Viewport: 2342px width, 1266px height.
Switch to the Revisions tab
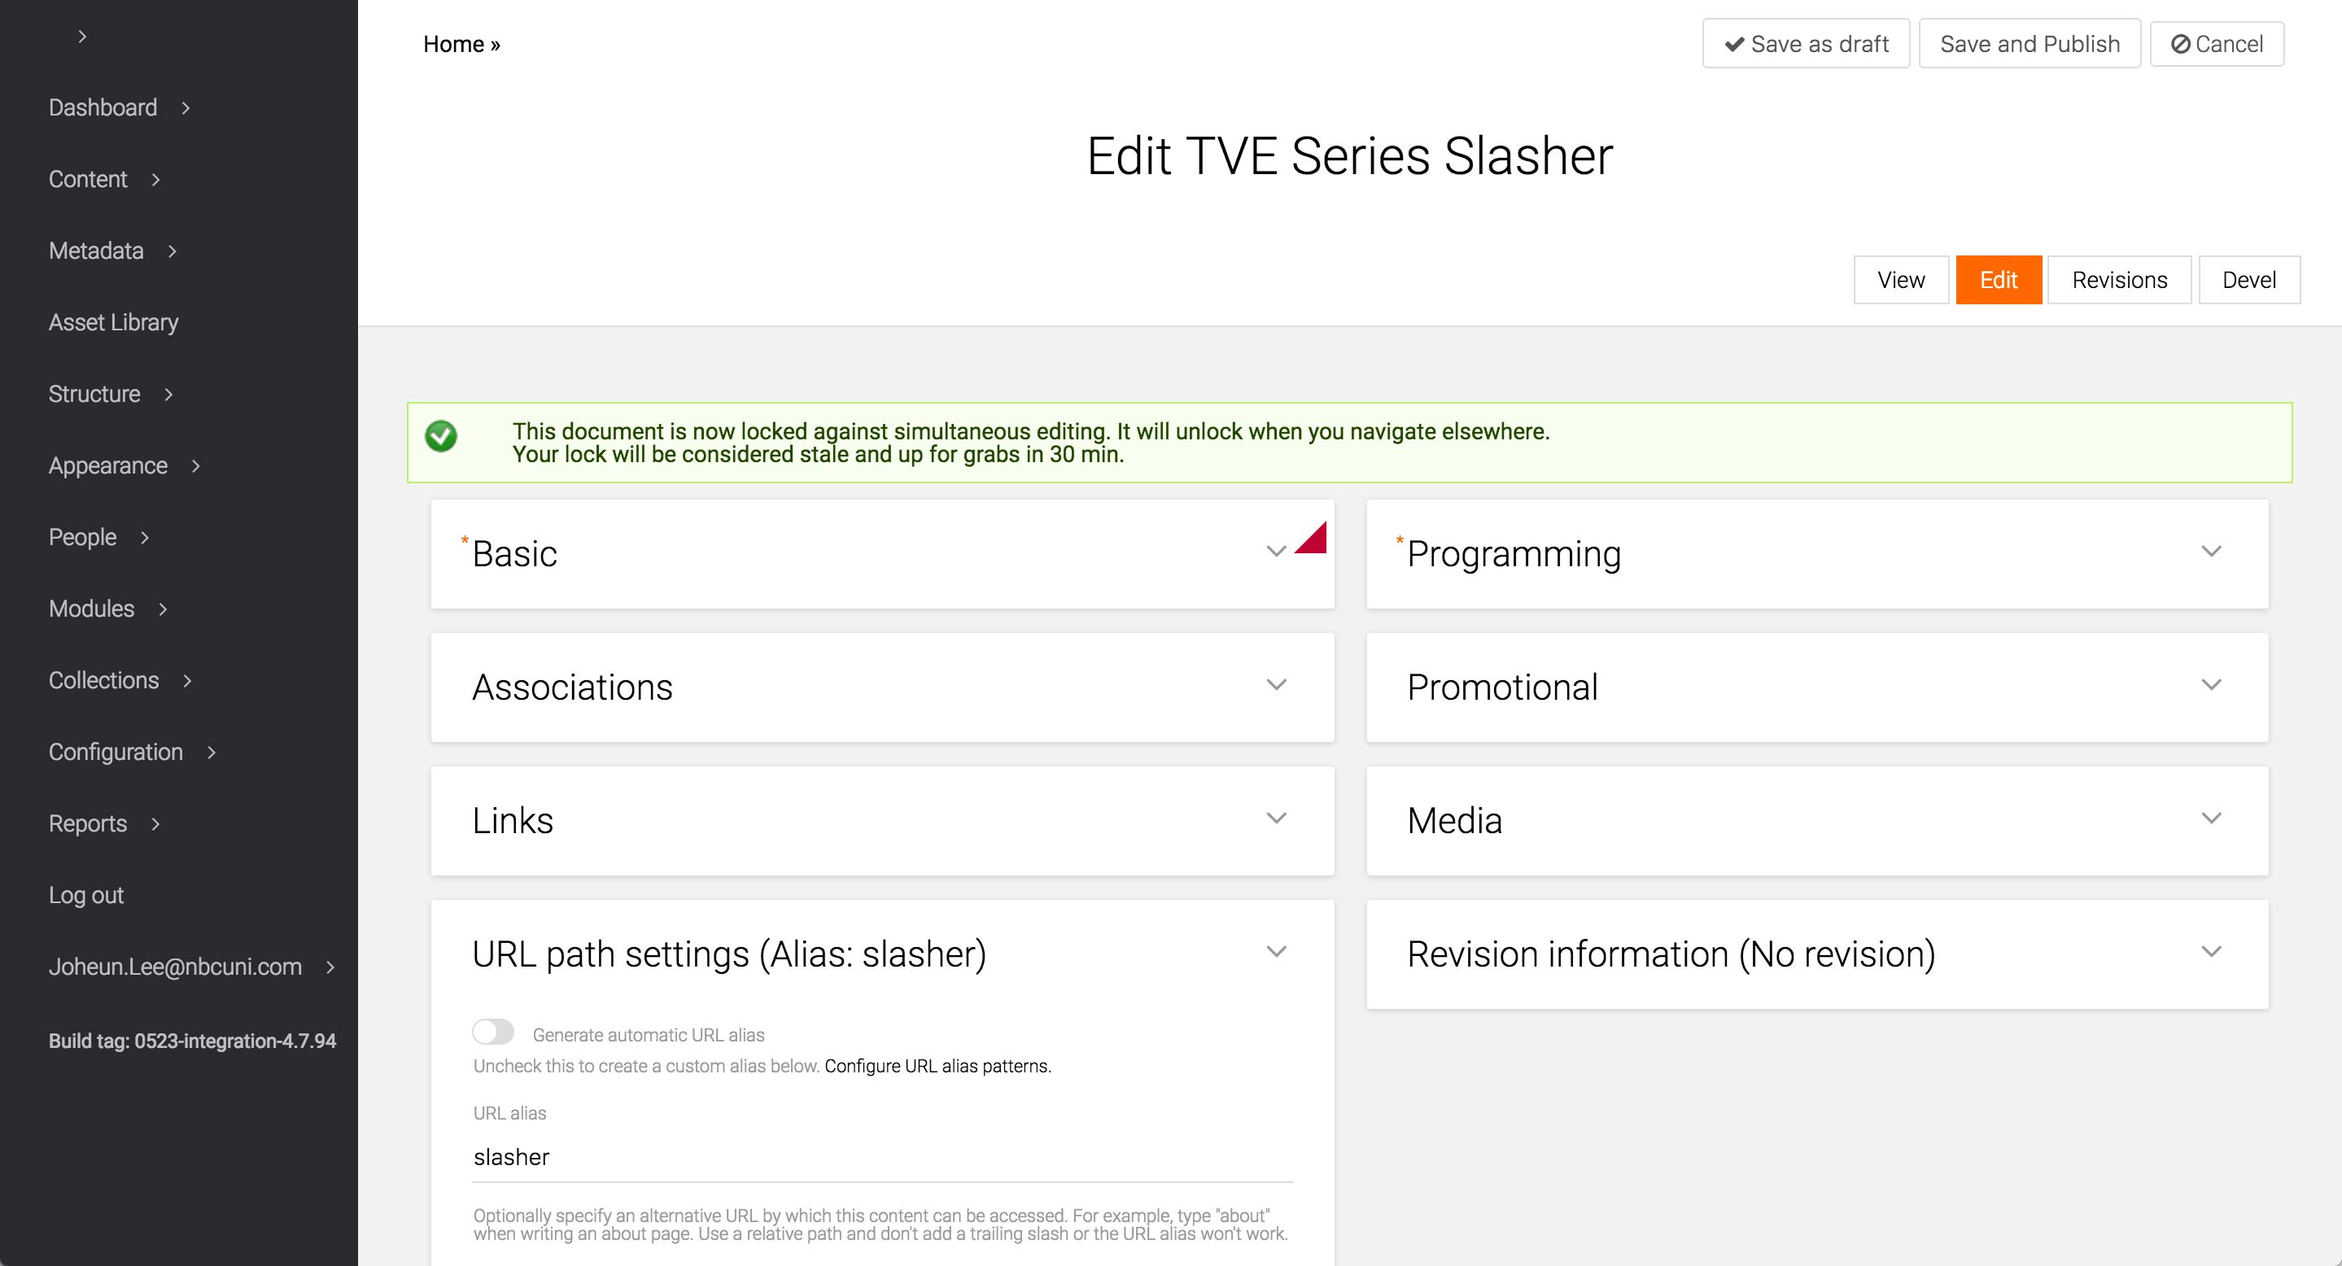[x=2118, y=280]
